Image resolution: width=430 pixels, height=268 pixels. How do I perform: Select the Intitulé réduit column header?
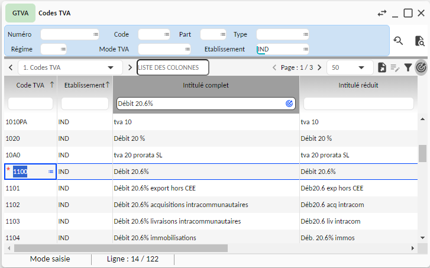tap(358, 85)
